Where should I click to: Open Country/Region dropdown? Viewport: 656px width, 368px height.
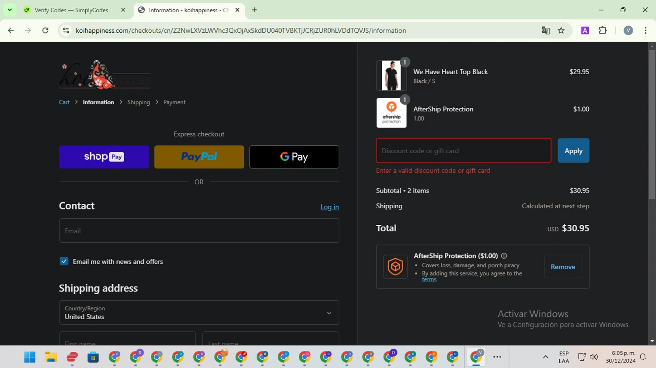pos(199,313)
